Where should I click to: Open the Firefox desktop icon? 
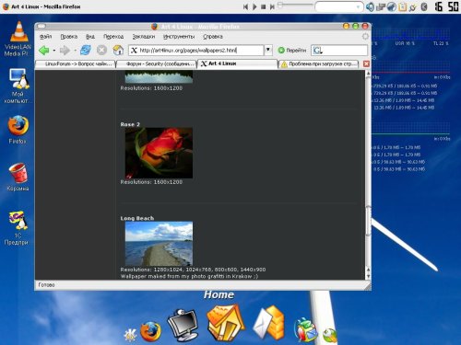click(x=18, y=130)
